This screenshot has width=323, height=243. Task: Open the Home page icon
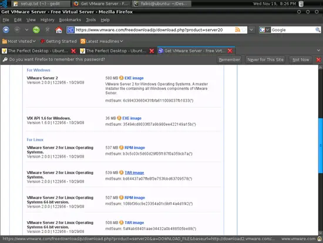[x=59, y=30]
